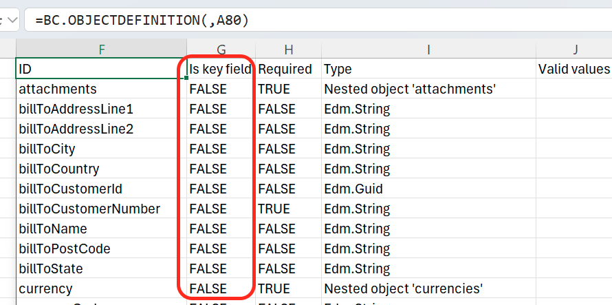The height and width of the screenshot is (305, 612).
Task: Select the column F header
Action: click(101, 49)
